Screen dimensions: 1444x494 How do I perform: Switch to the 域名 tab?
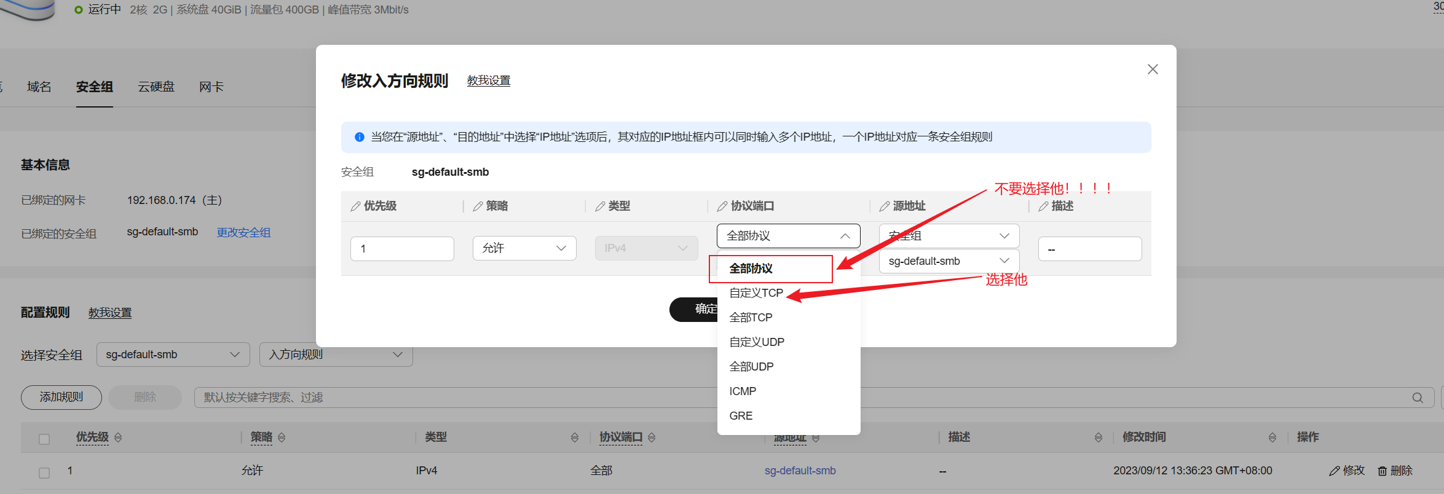39,87
